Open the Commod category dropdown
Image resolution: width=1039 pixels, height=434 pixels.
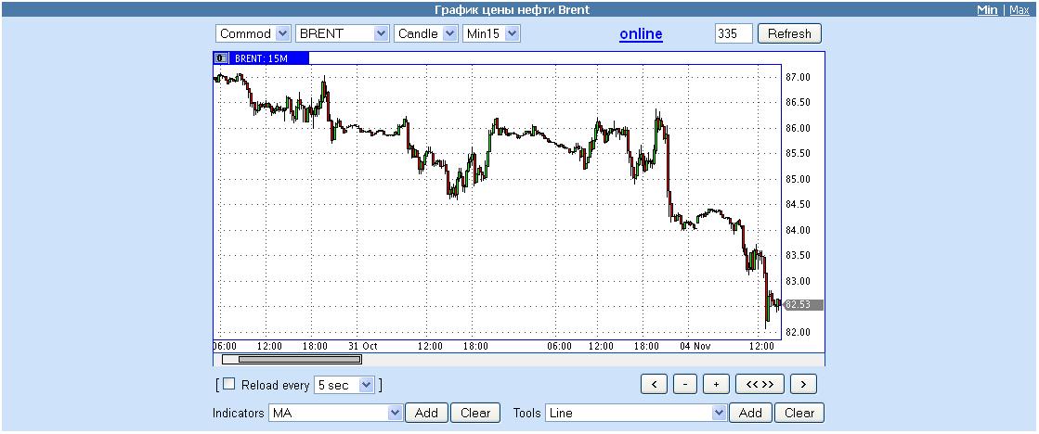pyautogui.click(x=253, y=33)
